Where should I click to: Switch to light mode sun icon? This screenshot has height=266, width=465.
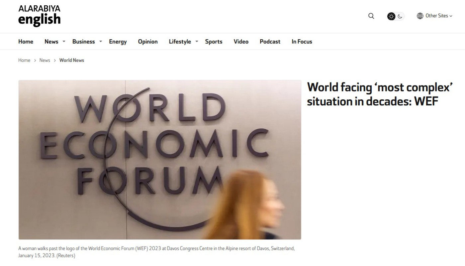(x=391, y=16)
